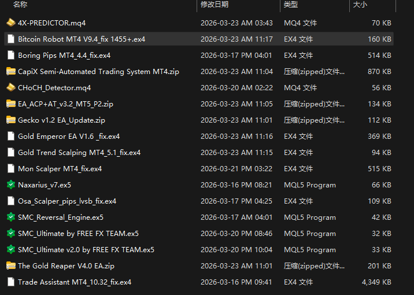Click the SMC_Ultimate v2.0 green icon

click(x=11, y=249)
